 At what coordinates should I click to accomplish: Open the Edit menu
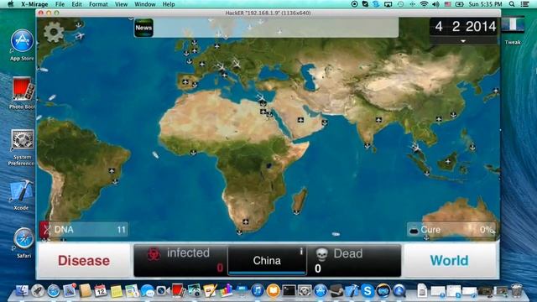pyautogui.click(x=76, y=4)
